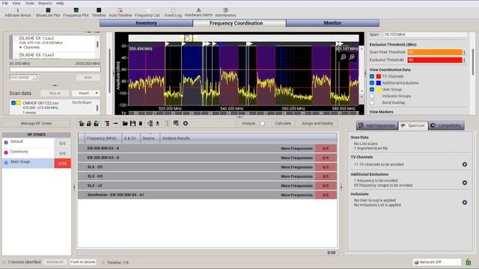Open the Event Log tool
The width and height of the screenshot is (479, 269).
click(173, 13)
